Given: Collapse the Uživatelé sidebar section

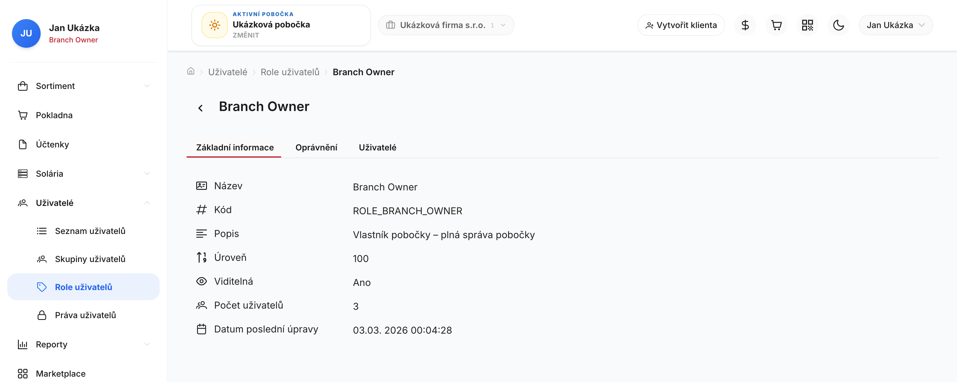Looking at the screenshot, I should click(84, 203).
